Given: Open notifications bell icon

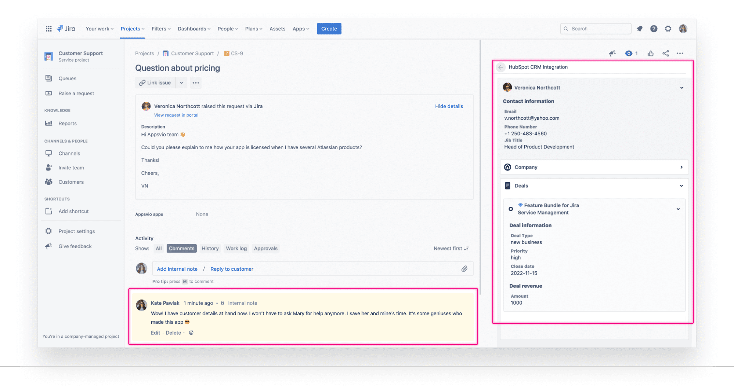Looking at the screenshot, I should [640, 29].
